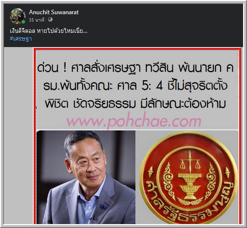The width and height of the screenshot is (247, 228).
Task: Click the exclamation mark after ด่วน
Action: 65,68
